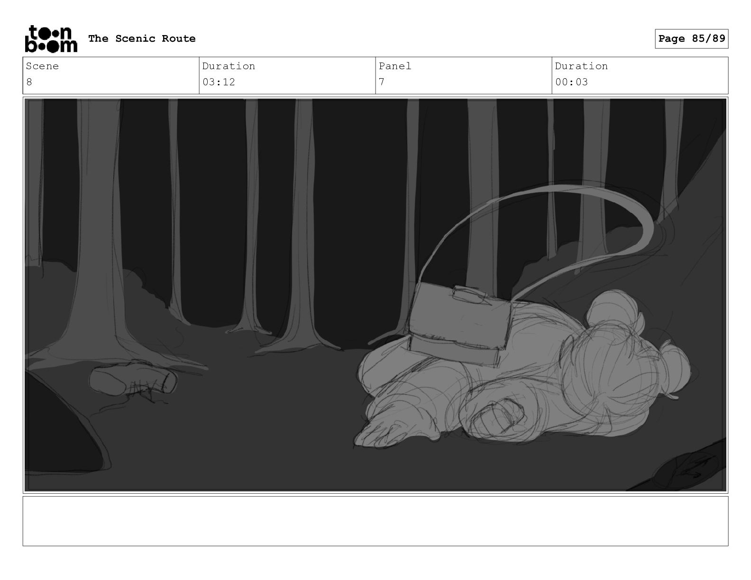Click the 'Panel' label in header table

(x=395, y=66)
